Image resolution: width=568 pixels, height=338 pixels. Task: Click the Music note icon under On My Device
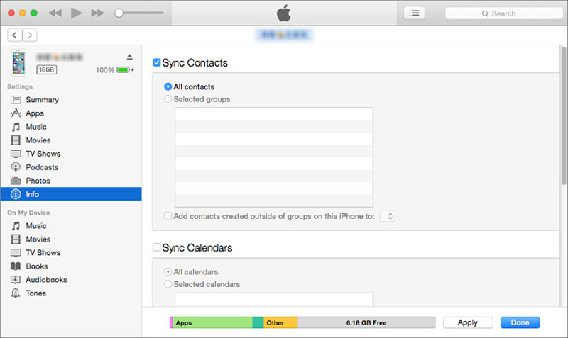coord(16,226)
